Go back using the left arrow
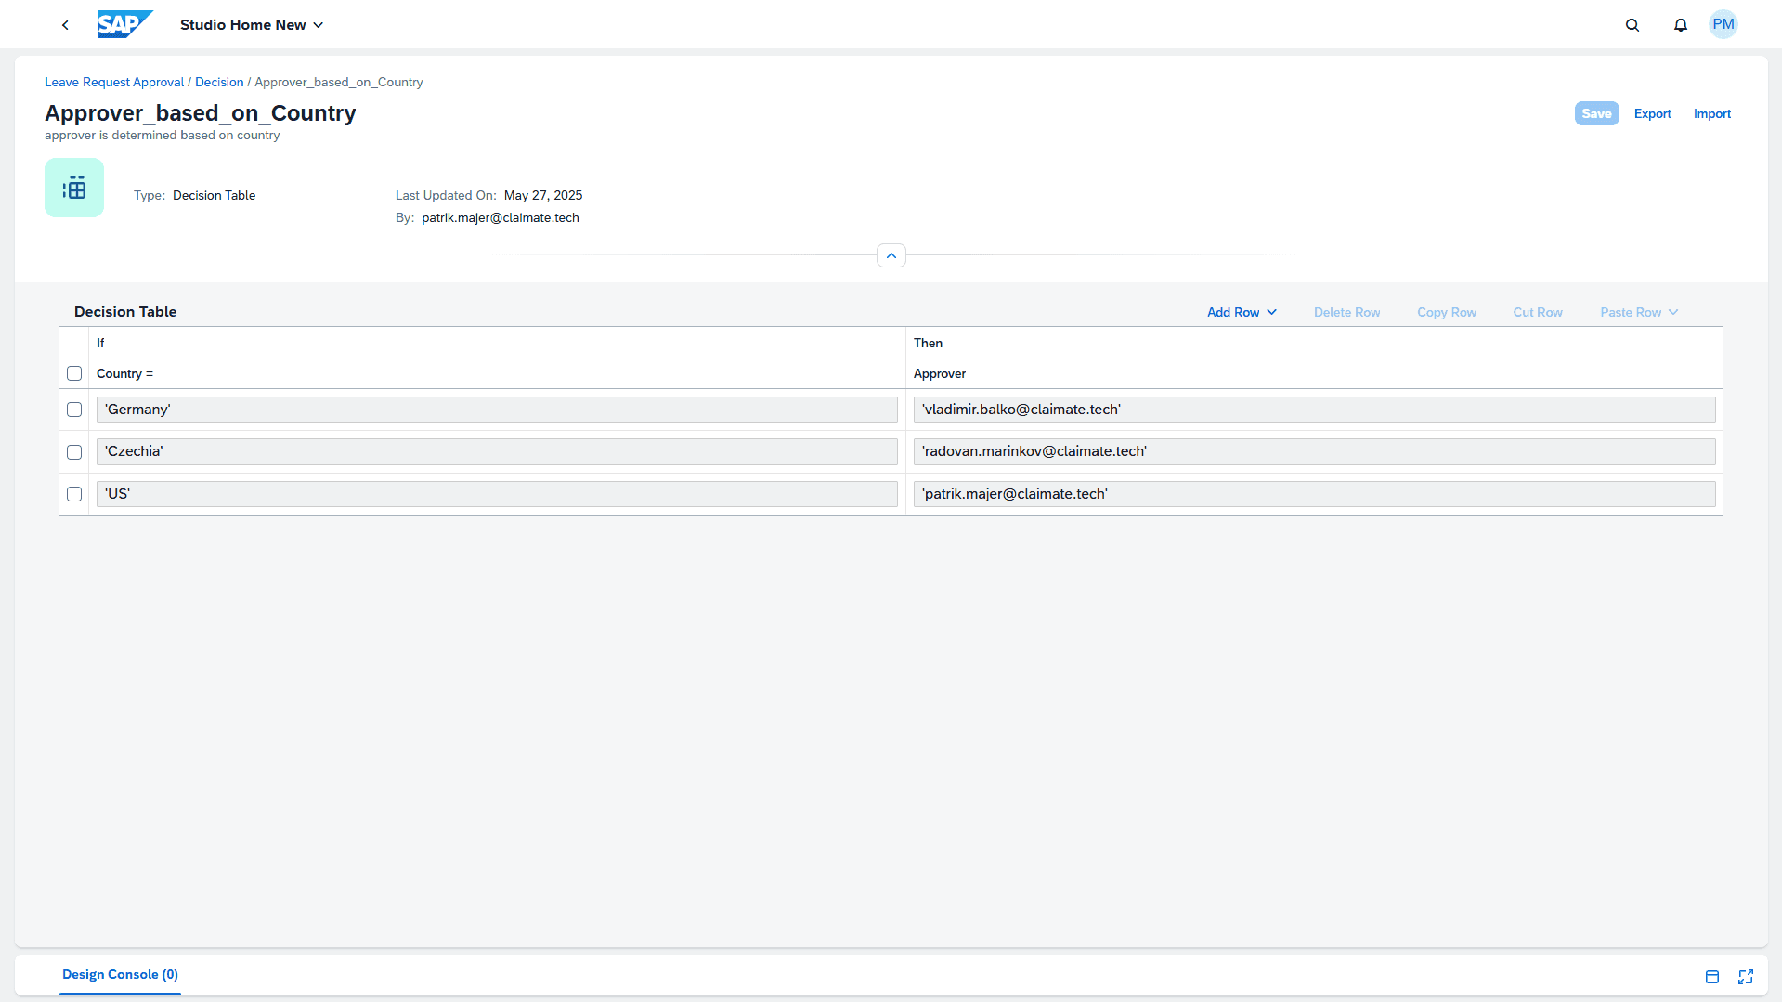Viewport: 1782px width, 1002px height. click(x=65, y=25)
